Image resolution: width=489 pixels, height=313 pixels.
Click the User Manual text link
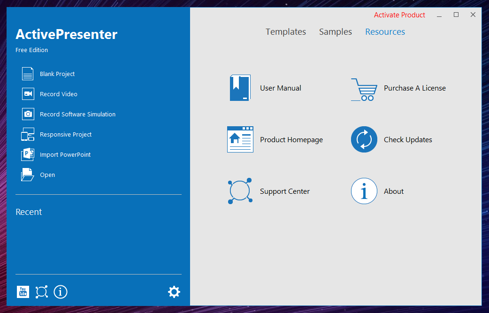(x=280, y=88)
